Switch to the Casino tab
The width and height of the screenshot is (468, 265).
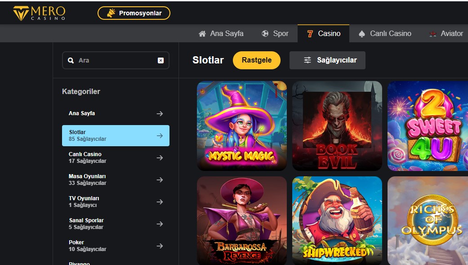click(x=324, y=34)
